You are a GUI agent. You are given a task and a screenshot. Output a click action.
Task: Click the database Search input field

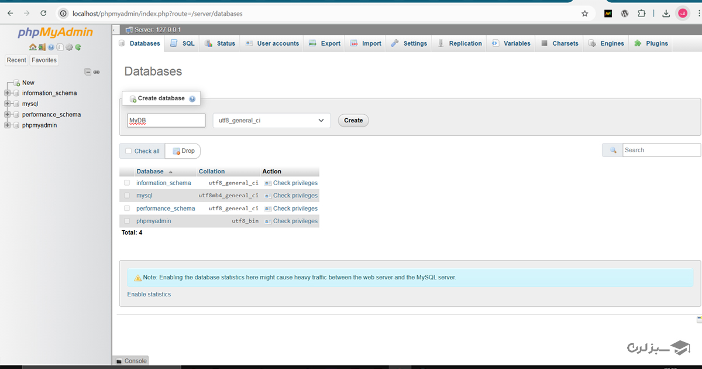(661, 151)
